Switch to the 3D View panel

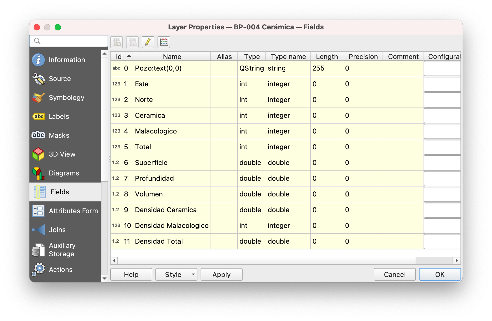click(62, 154)
